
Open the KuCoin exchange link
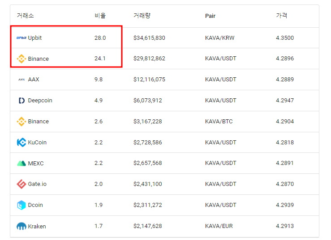(37, 143)
